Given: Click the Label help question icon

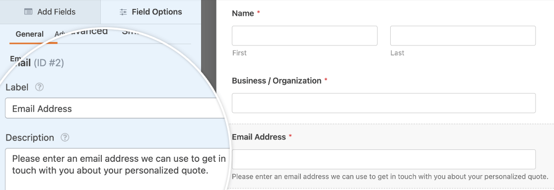Looking at the screenshot, I should coord(40,87).
